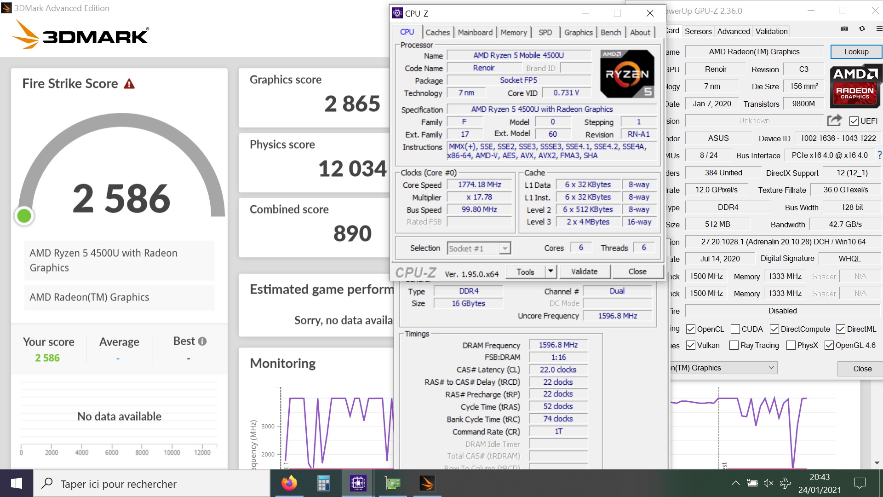Click the Combined score 890 card
The width and height of the screenshot is (883, 497).
pos(314,227)
